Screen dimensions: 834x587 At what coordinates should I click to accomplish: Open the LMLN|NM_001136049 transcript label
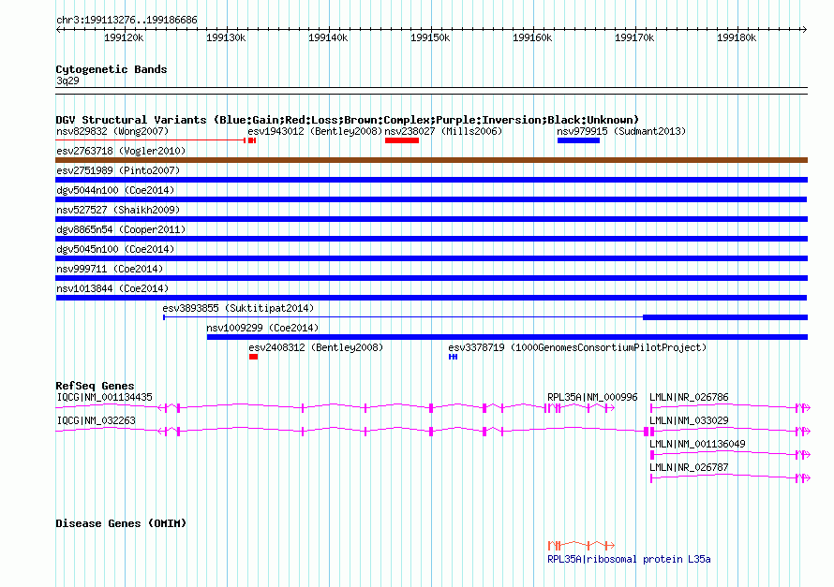click(697, 444)
